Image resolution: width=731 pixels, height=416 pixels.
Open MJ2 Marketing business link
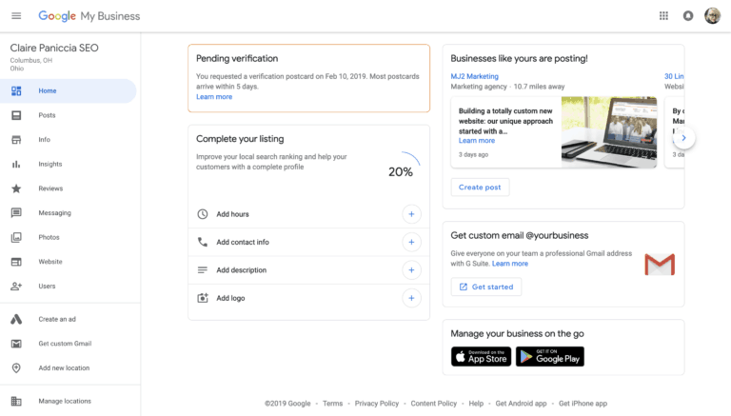(x=474, y=76)
